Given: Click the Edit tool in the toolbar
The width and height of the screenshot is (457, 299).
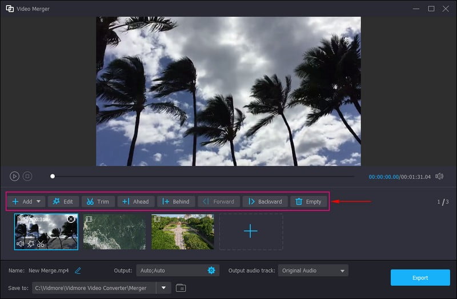Looking at the screenshot, I should 63,201.
